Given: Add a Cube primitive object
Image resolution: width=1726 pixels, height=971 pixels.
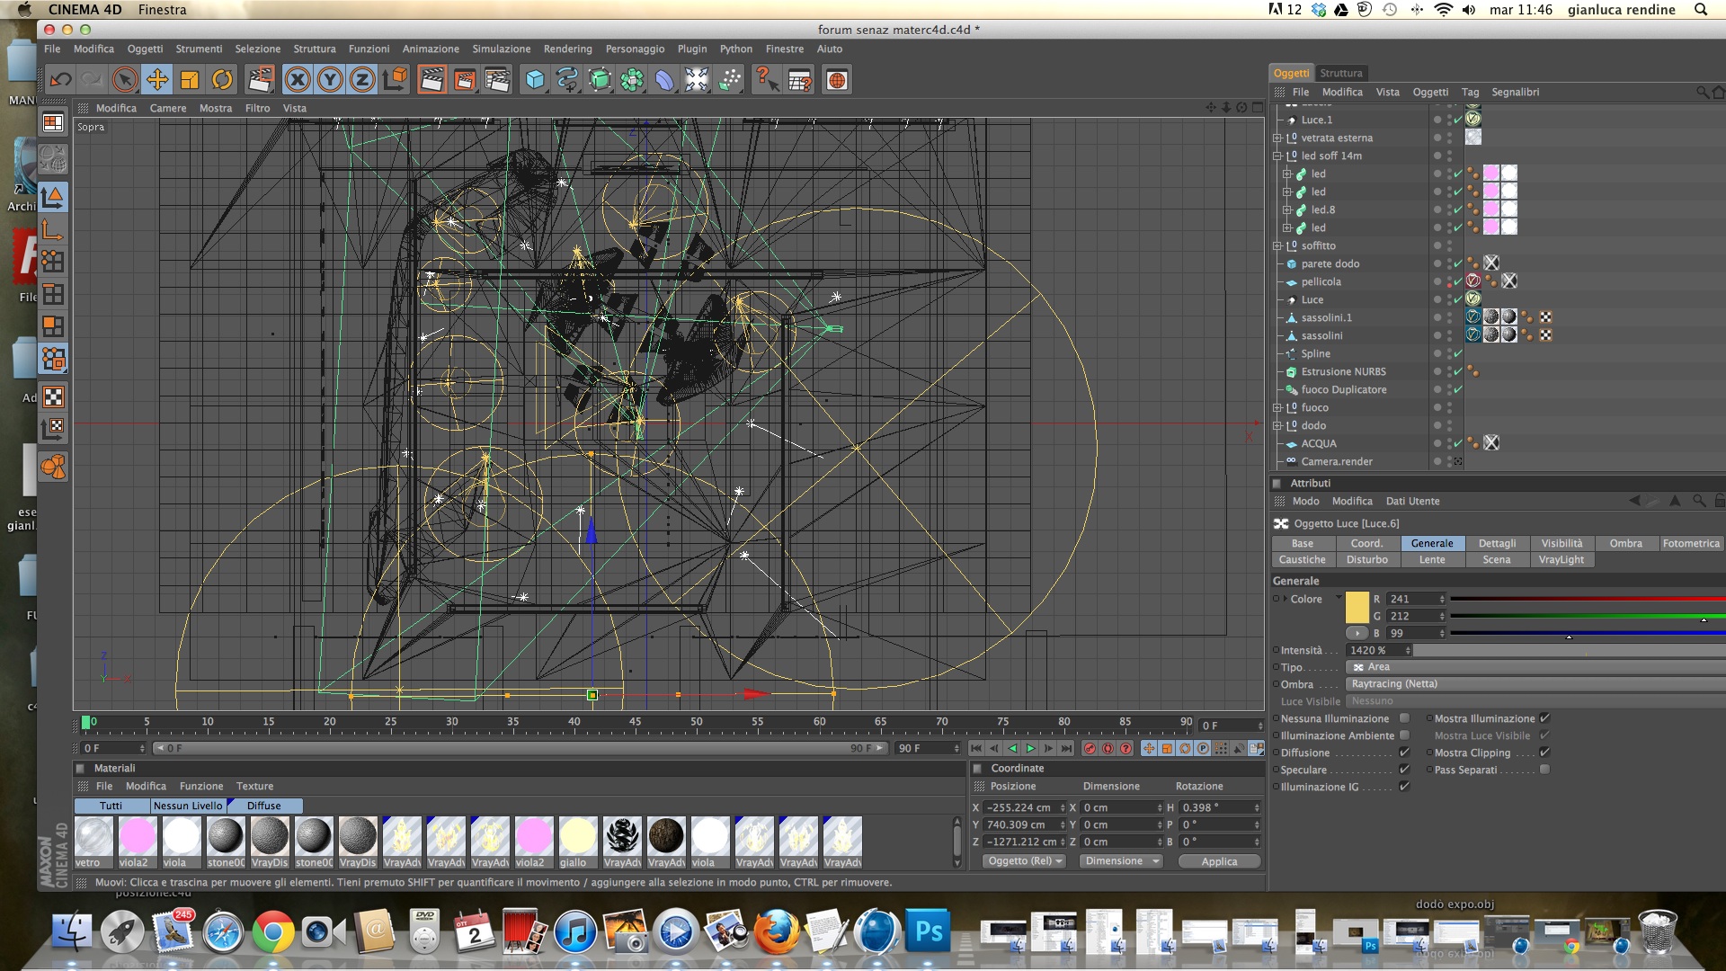Looking at the screenshot, I should [x=535, y=80].
